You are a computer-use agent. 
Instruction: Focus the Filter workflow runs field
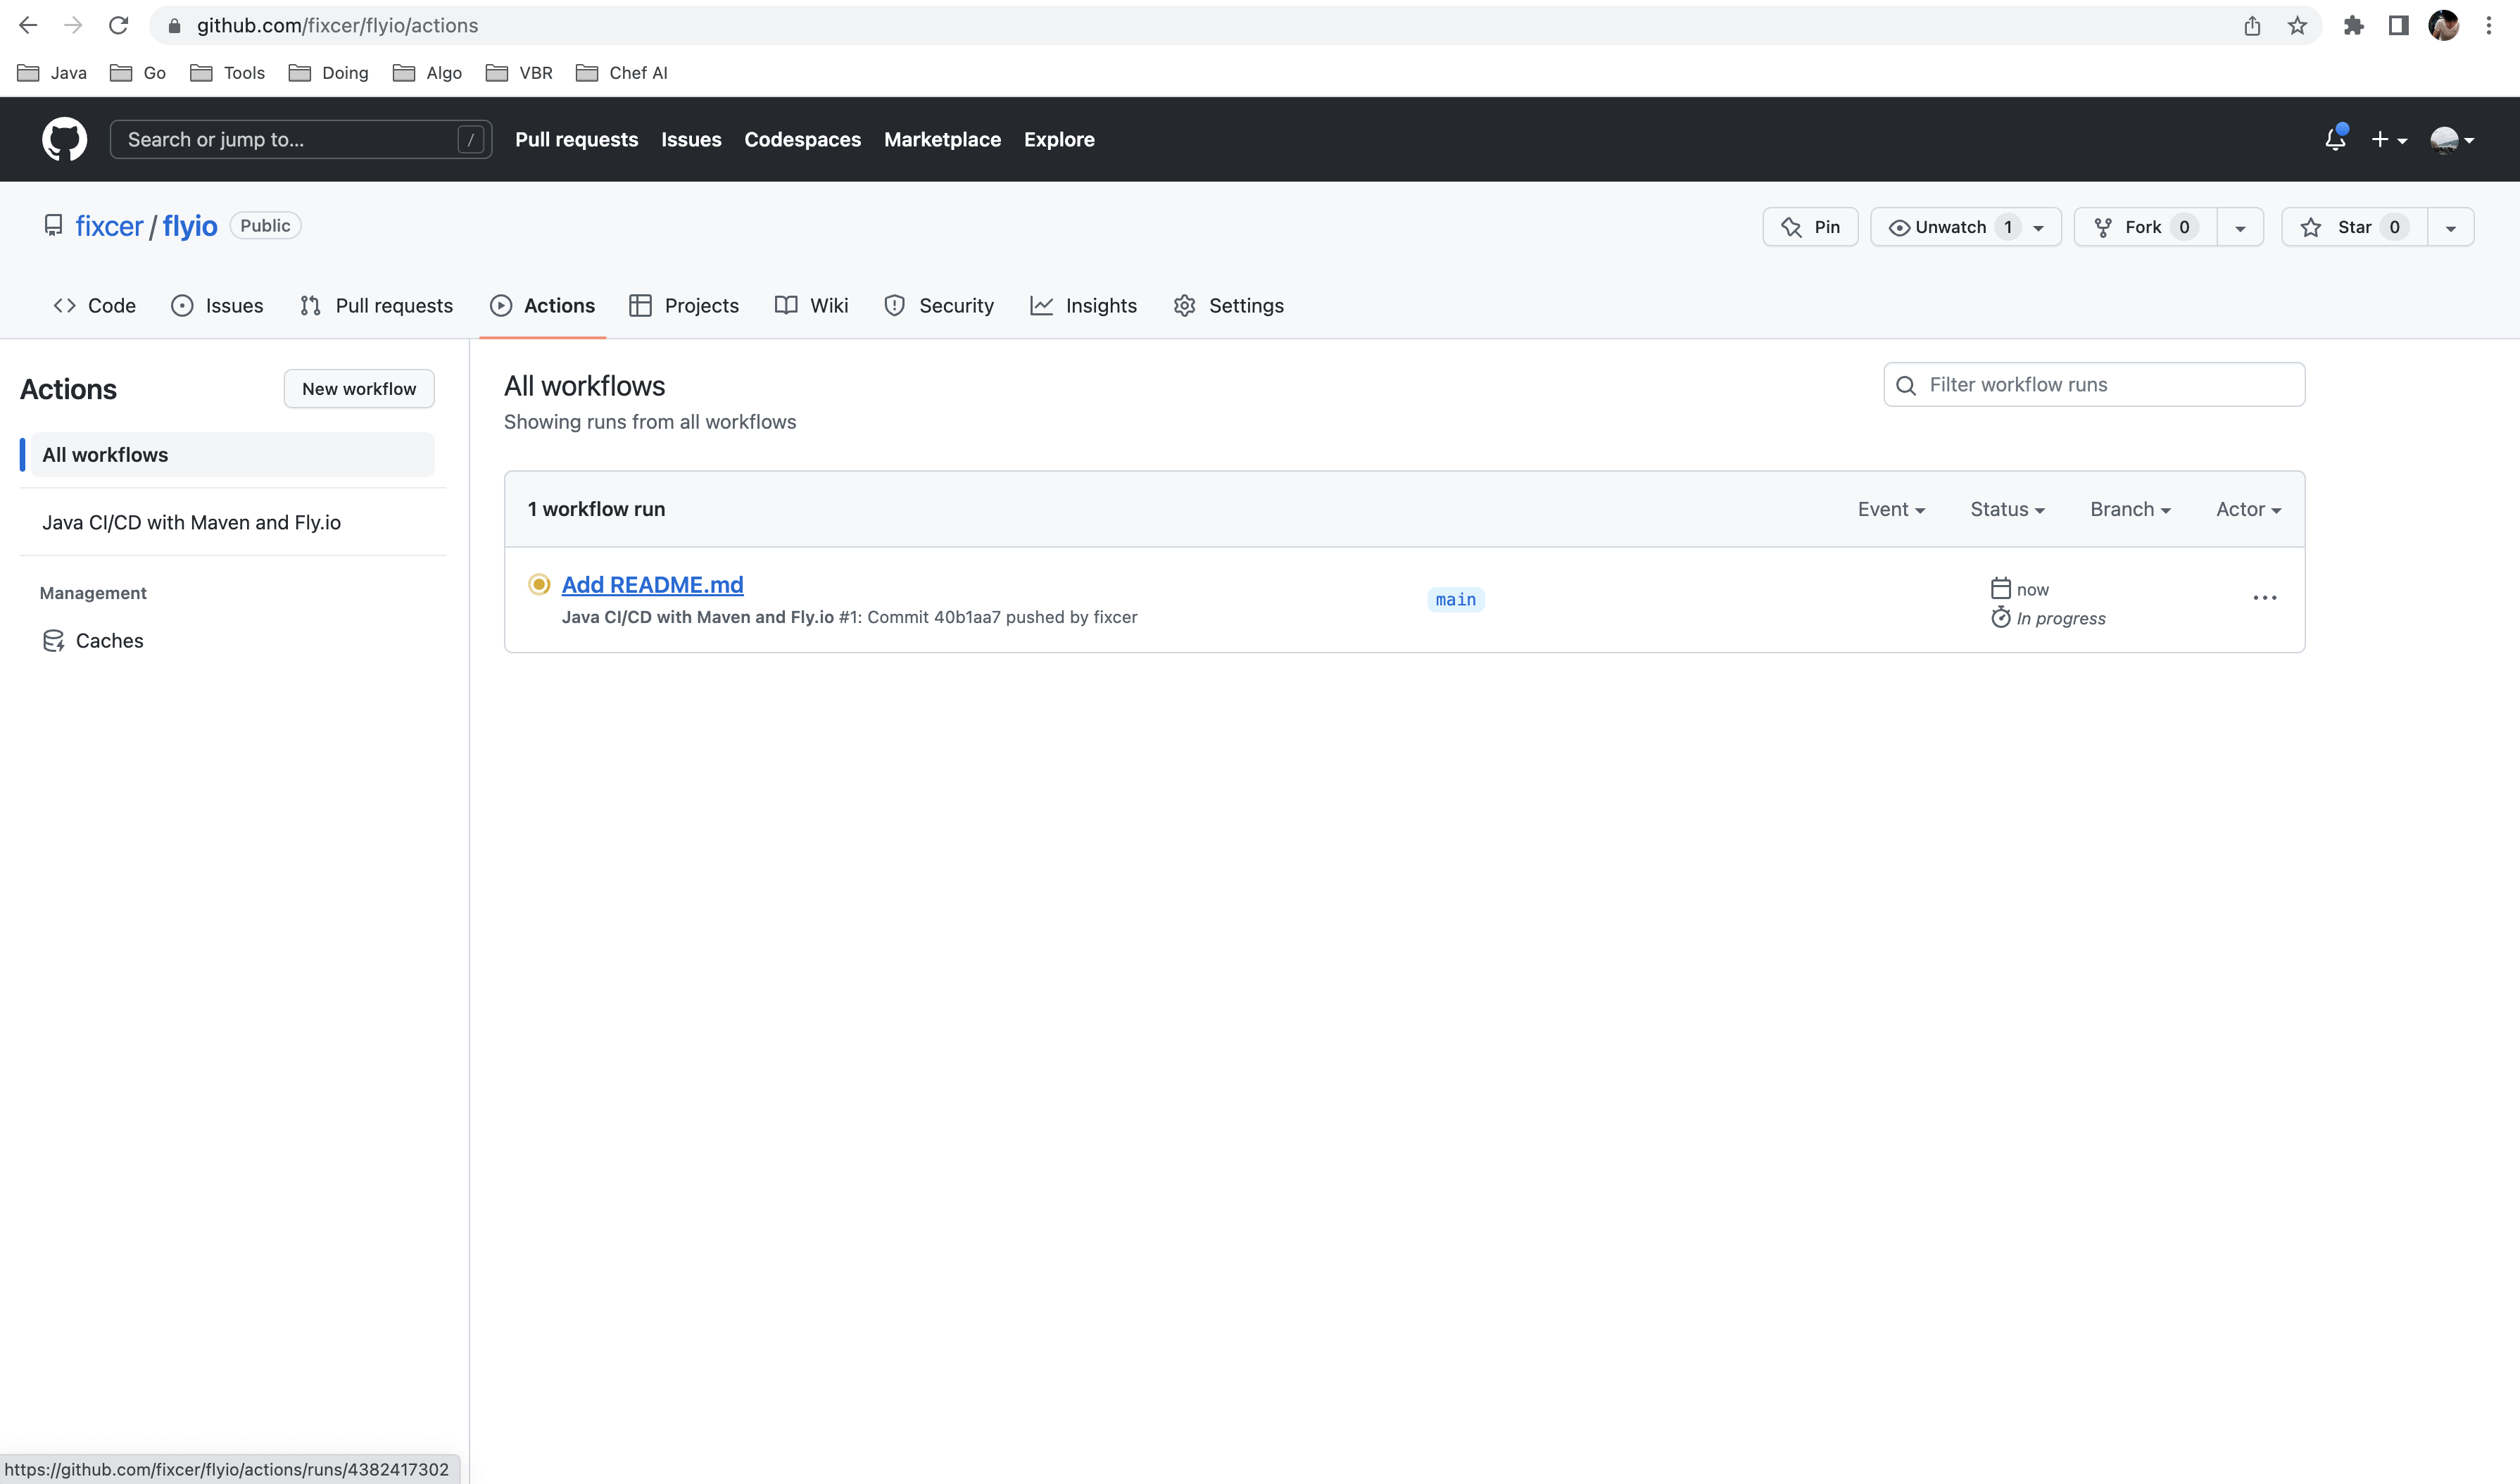2110,385
